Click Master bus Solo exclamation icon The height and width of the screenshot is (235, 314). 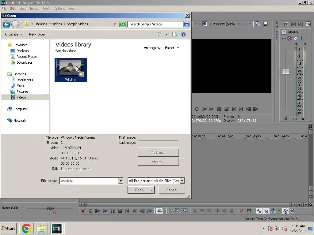coord(302,38)
